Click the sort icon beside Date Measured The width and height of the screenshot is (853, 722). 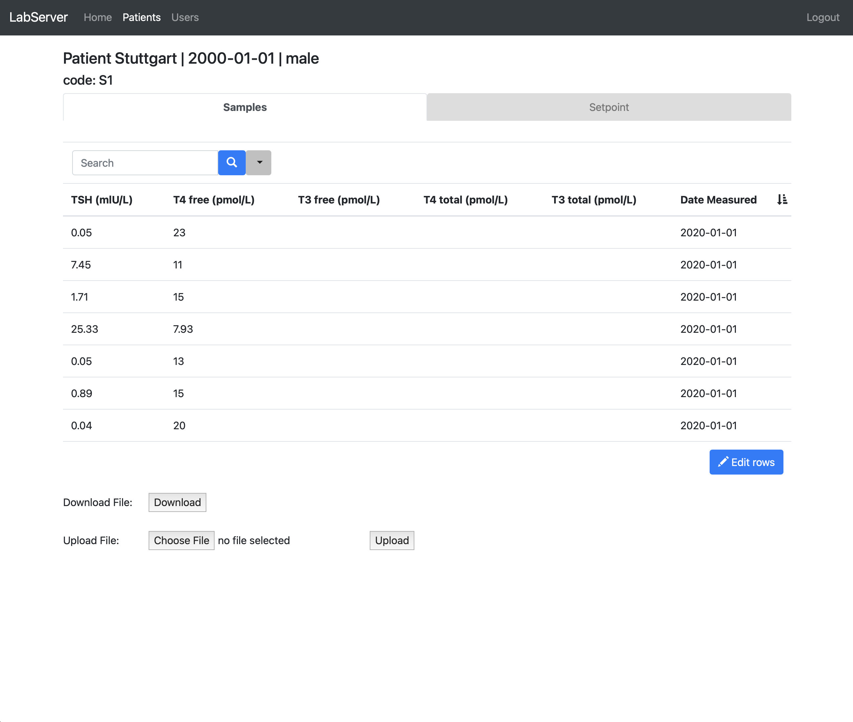point(782,200)
